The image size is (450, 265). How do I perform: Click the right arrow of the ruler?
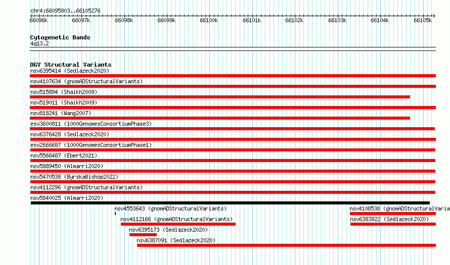tap(434, 16)
